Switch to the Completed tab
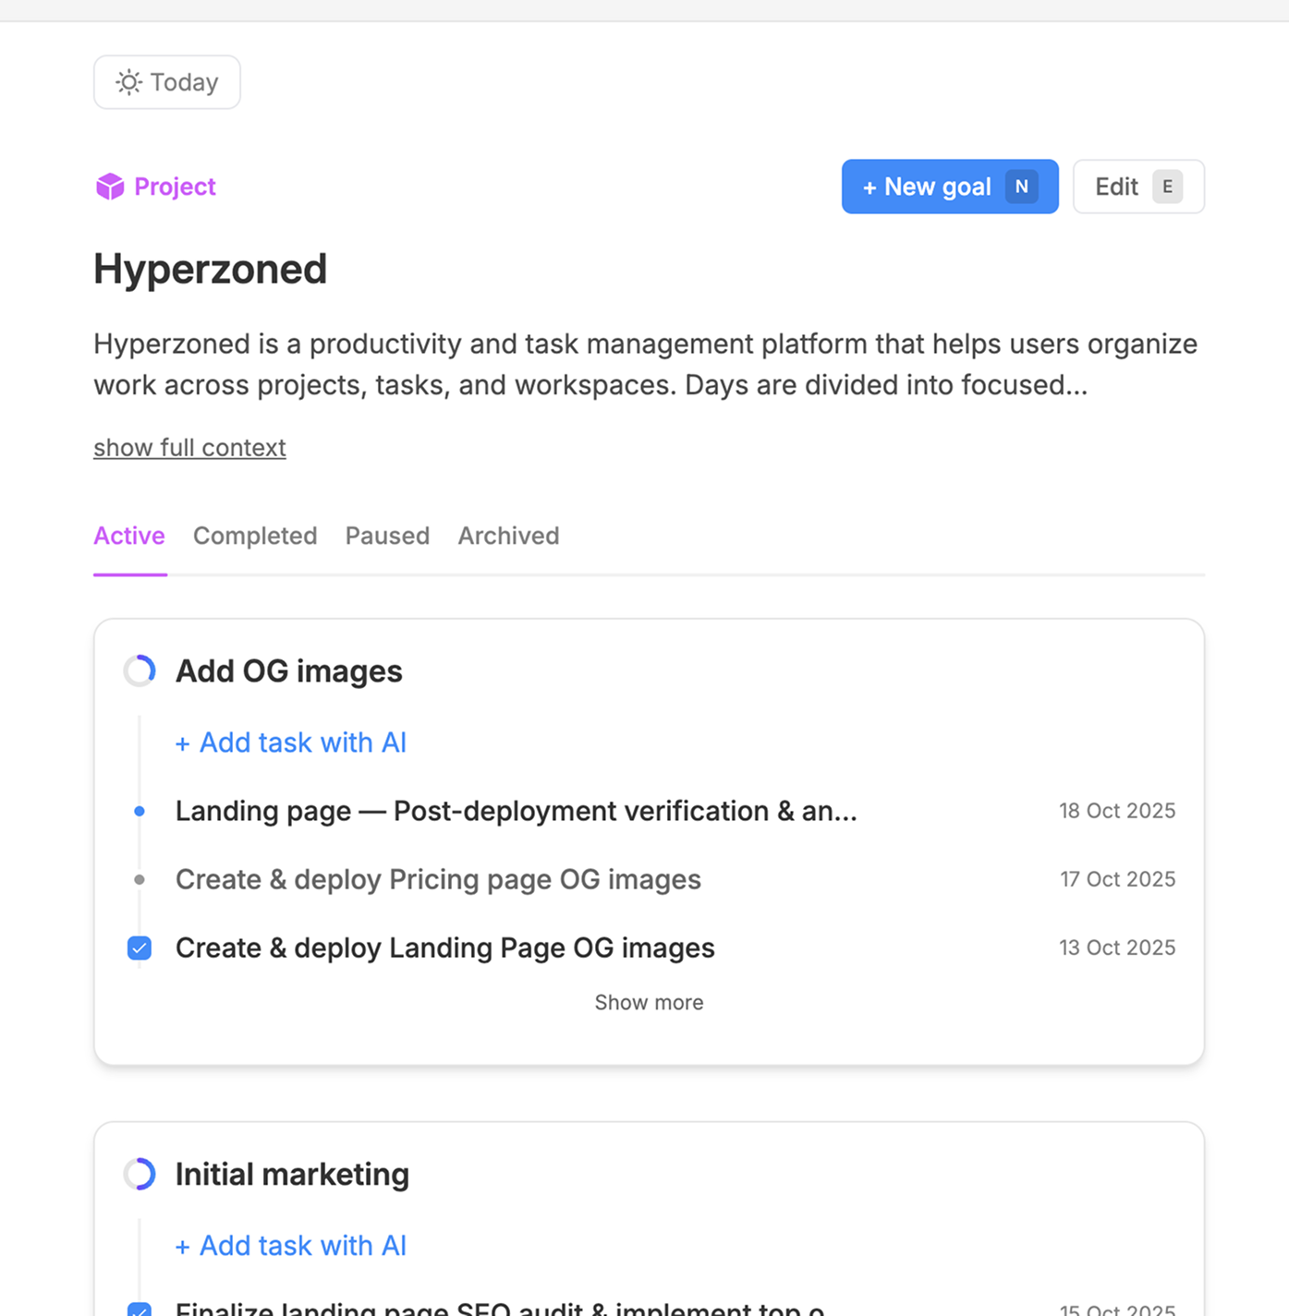1289x1316 pixels. (255, 536)
